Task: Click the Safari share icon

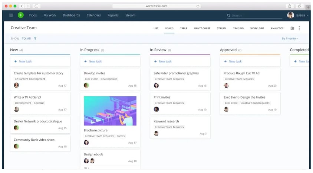Action: tap(289, 6)
